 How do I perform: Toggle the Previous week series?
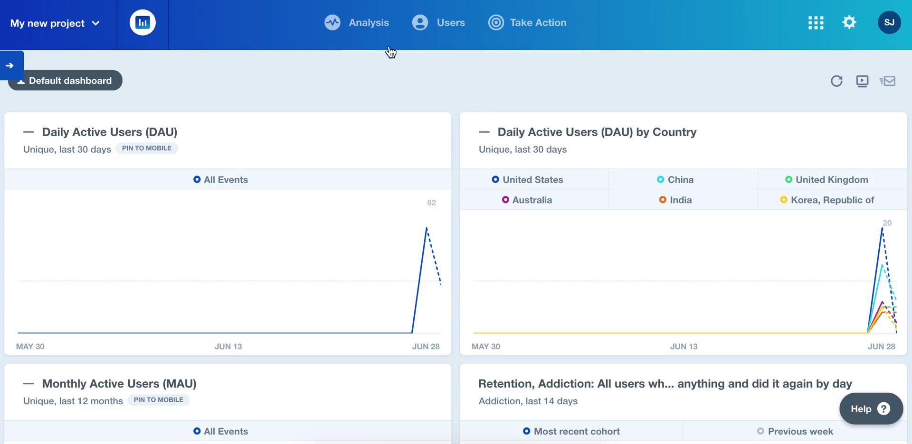795,432
